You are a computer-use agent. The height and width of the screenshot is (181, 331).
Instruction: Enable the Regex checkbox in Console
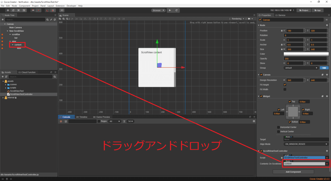point(99,121)
